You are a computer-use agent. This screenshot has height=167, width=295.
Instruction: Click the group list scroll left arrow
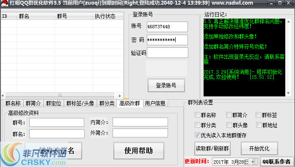click(3, 96)
